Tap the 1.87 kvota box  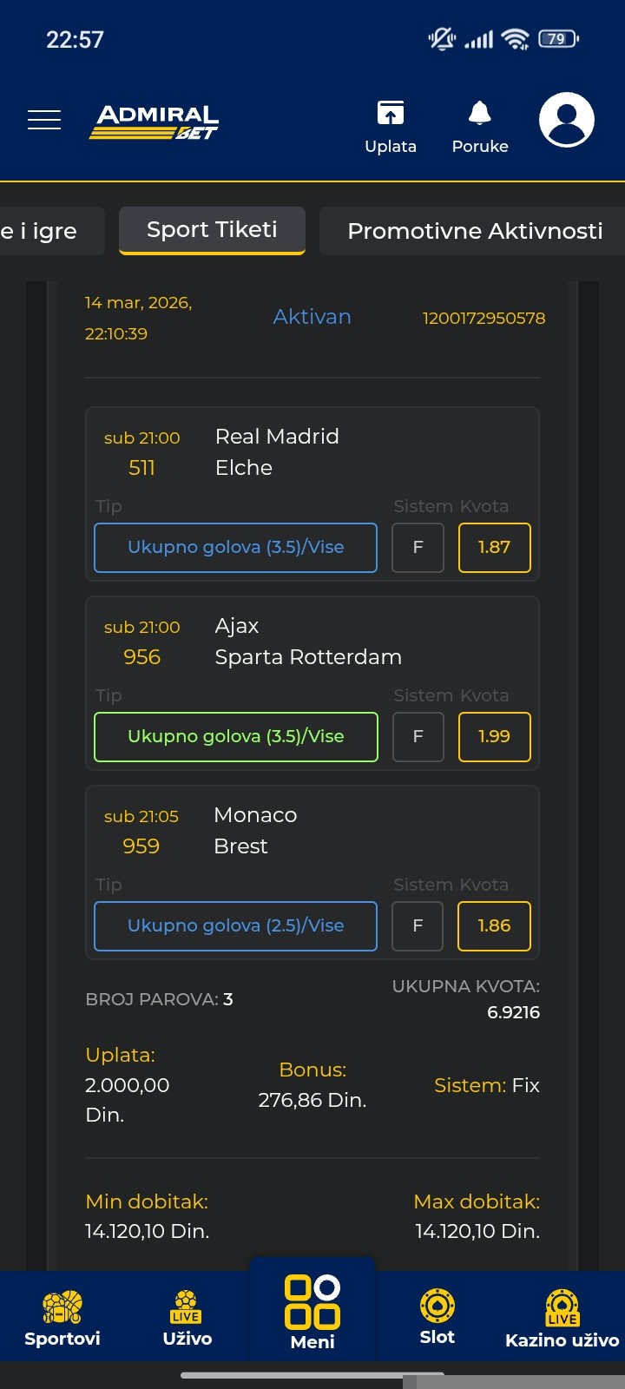pos(494,548)
